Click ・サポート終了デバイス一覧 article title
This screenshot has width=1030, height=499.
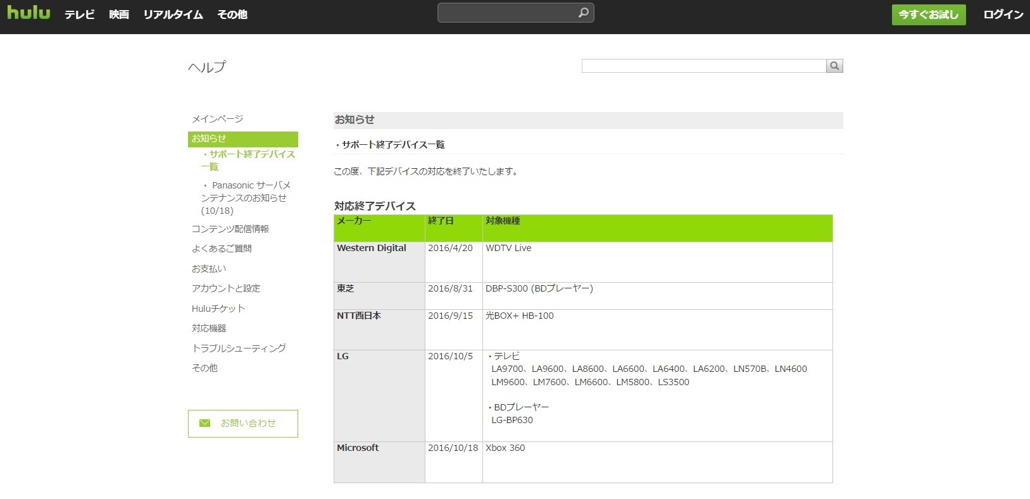click(x=389, y=145)
